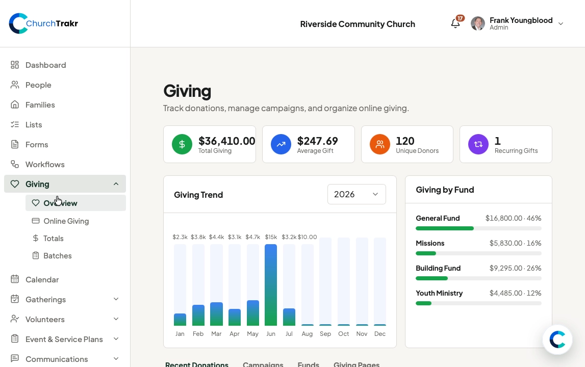The width and height of the screenshot is (585, 367).
Task: Click purple Recurring Gifts icon
Action: [x=478, y=144]
